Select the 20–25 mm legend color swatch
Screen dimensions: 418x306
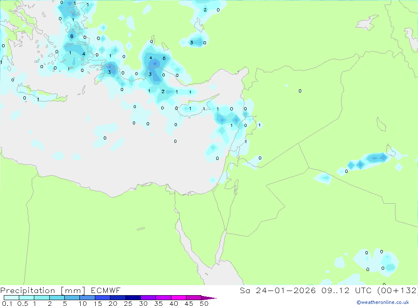(118, 298)
